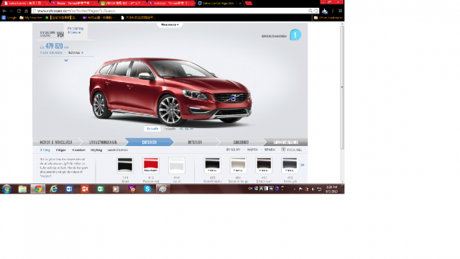Click the SPARA link

270,150
